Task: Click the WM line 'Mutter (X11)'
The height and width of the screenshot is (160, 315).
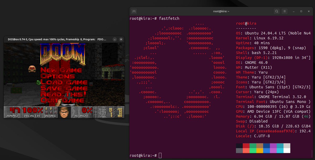Action: click(254, 68)
